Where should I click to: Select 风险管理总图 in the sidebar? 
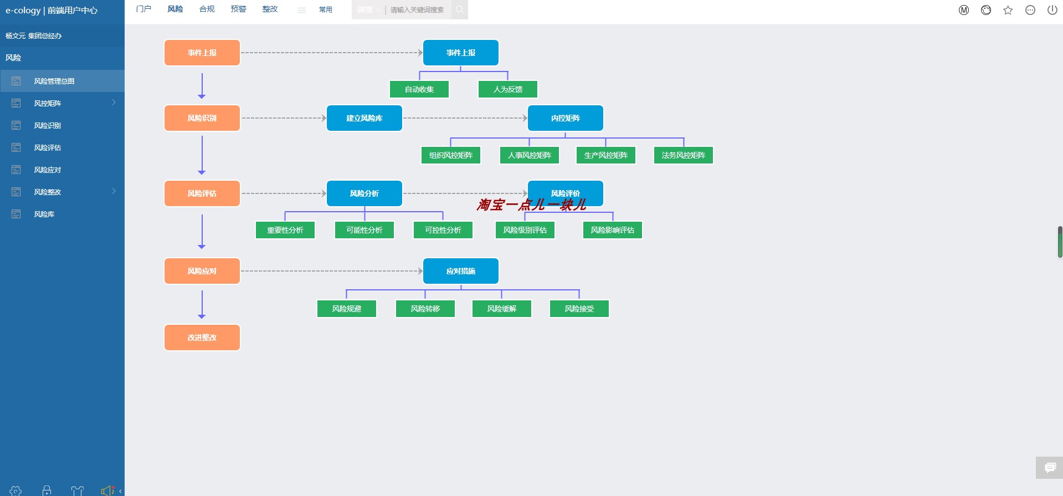tap(62, 81)
